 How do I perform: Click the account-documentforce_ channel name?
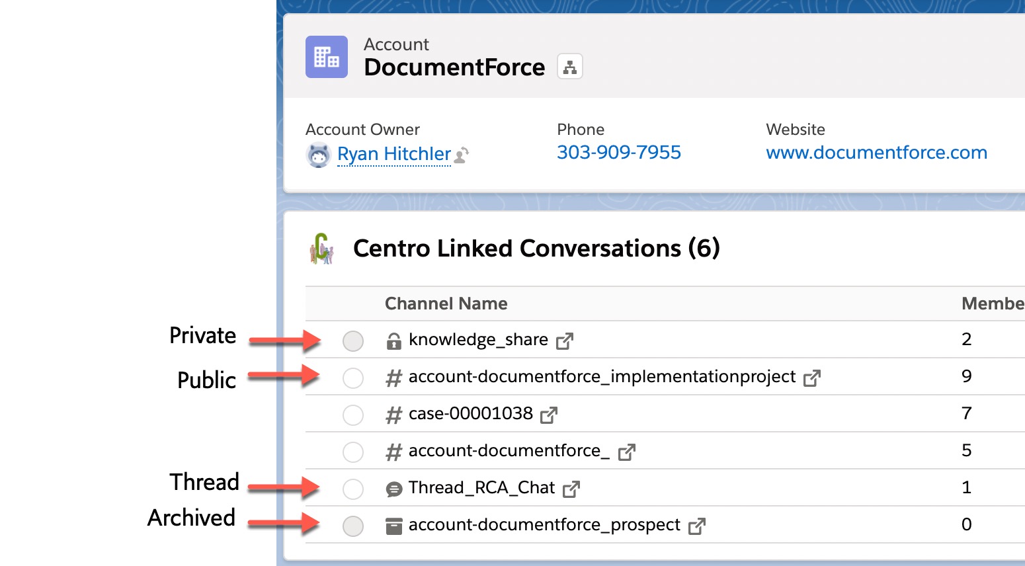point(509,451)
